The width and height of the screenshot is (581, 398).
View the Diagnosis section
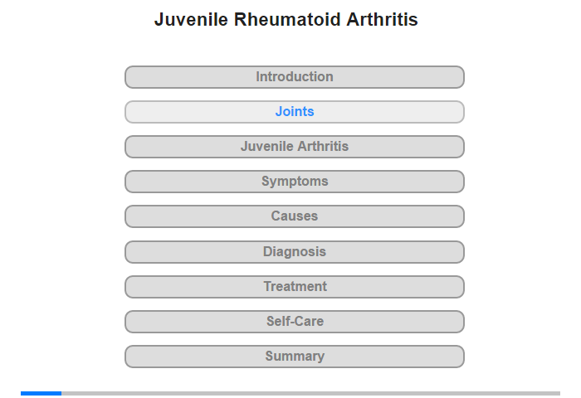click(x=294, y=252)
